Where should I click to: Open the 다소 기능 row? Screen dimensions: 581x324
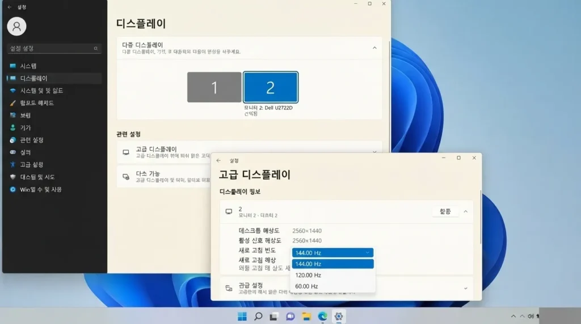click(164, 176)
